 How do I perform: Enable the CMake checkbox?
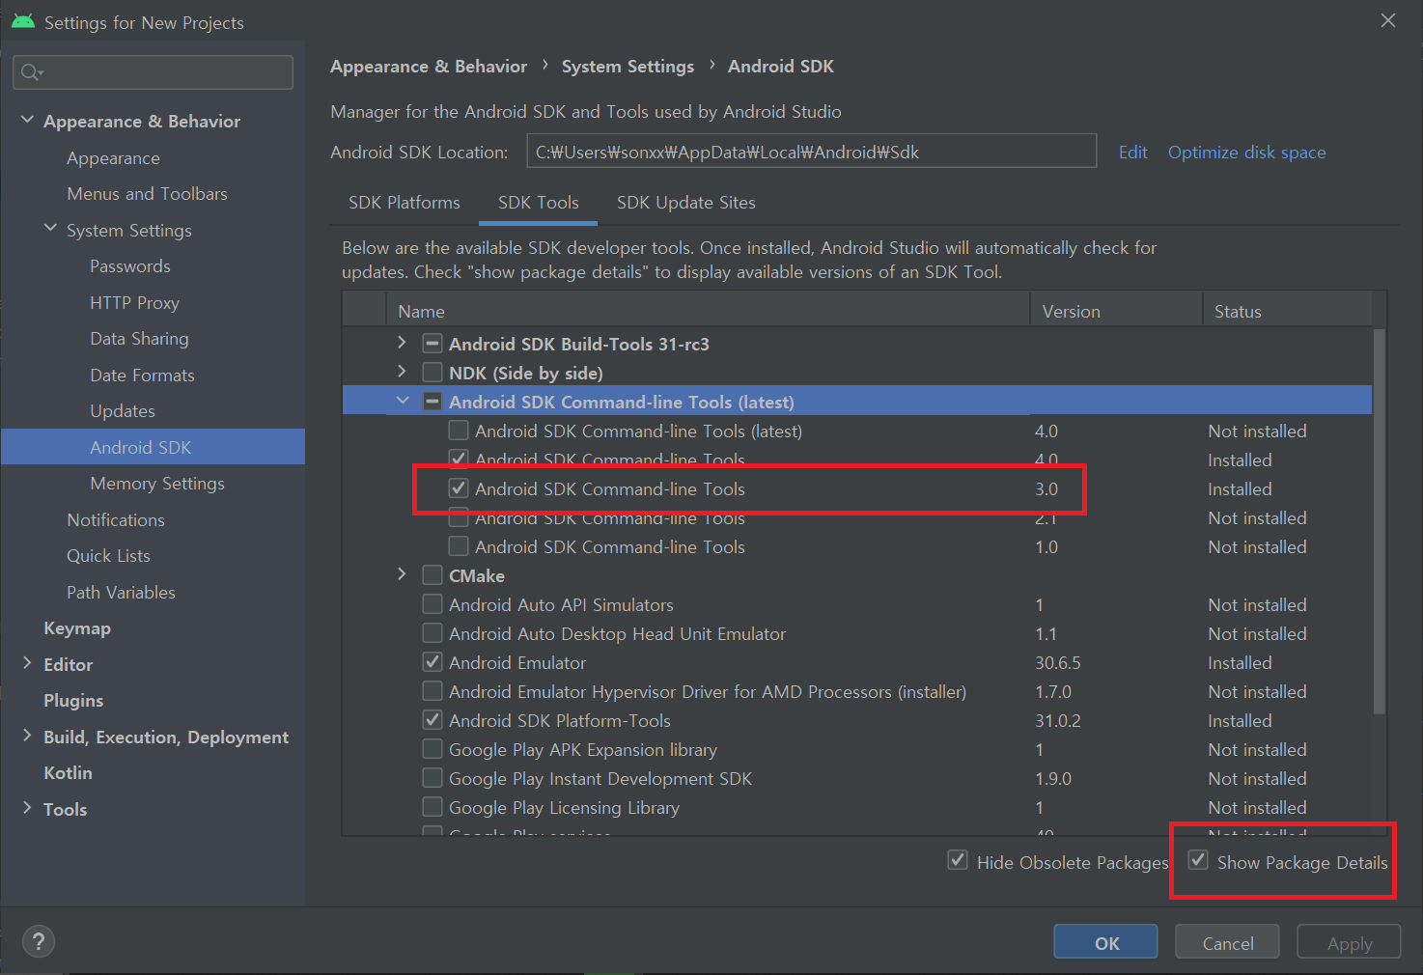[432, 575]
